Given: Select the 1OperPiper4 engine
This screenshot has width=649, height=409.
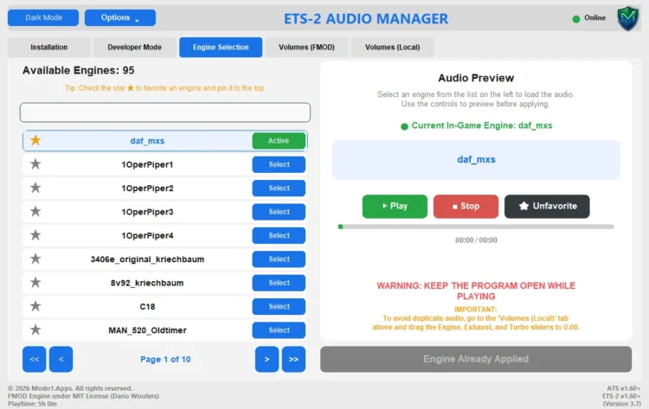Looking at the screenshot, I should (x=279, y=235).
